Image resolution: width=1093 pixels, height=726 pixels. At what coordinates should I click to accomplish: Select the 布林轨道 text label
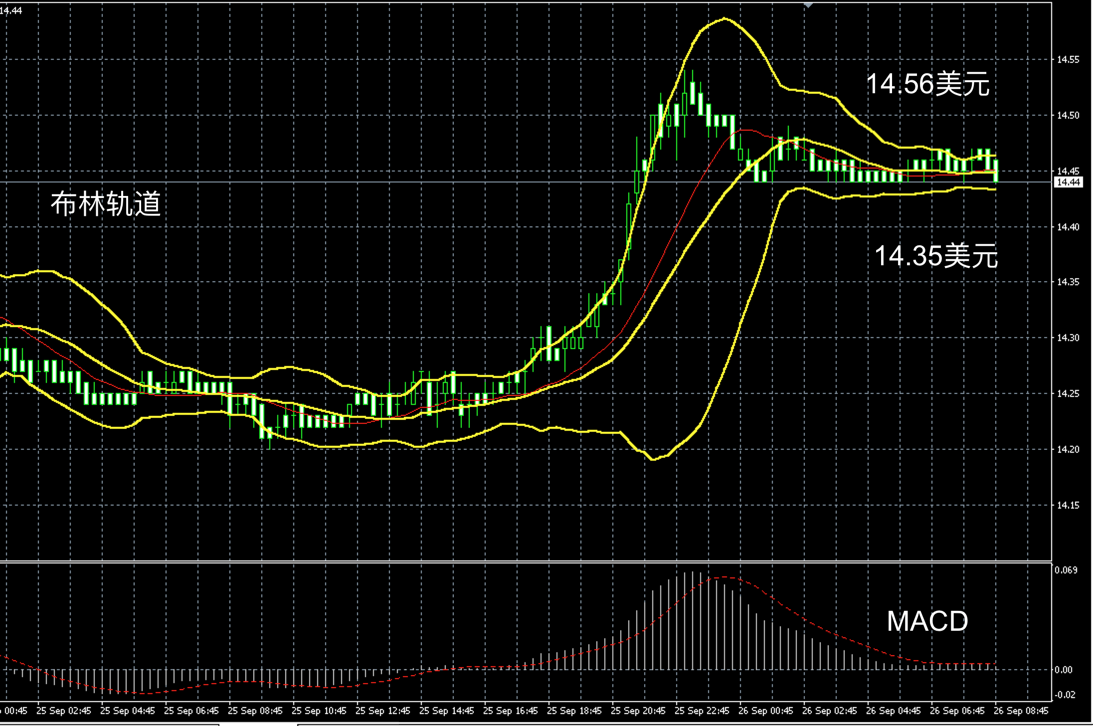tap(106, 204)
